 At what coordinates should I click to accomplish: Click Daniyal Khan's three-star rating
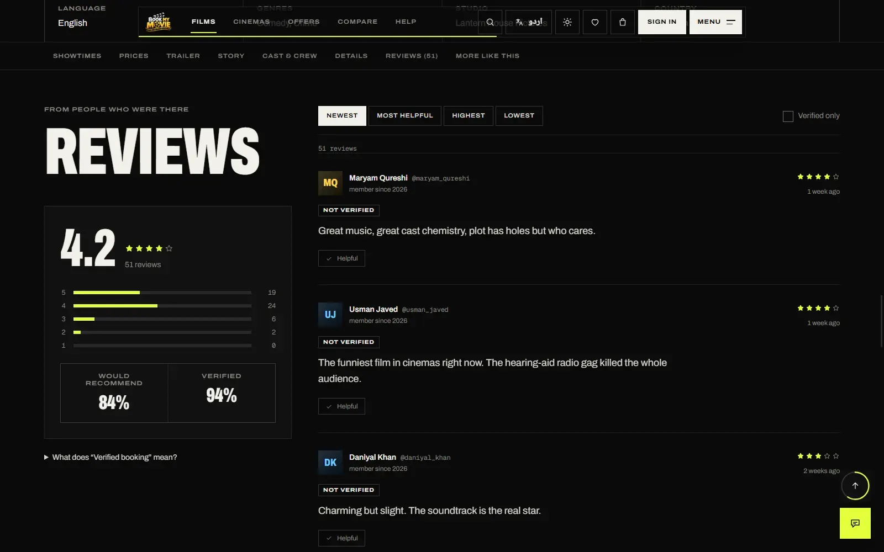tap(818, 456)
